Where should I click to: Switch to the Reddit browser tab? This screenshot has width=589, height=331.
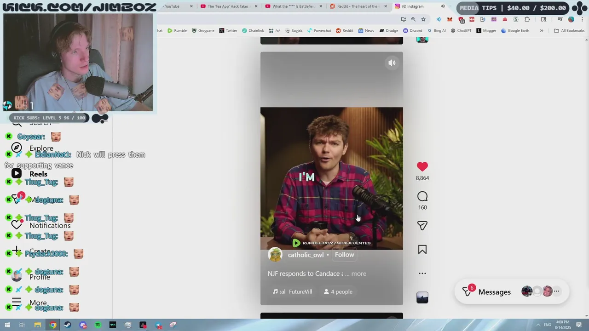pyautogui.click(x=357, y=6)
